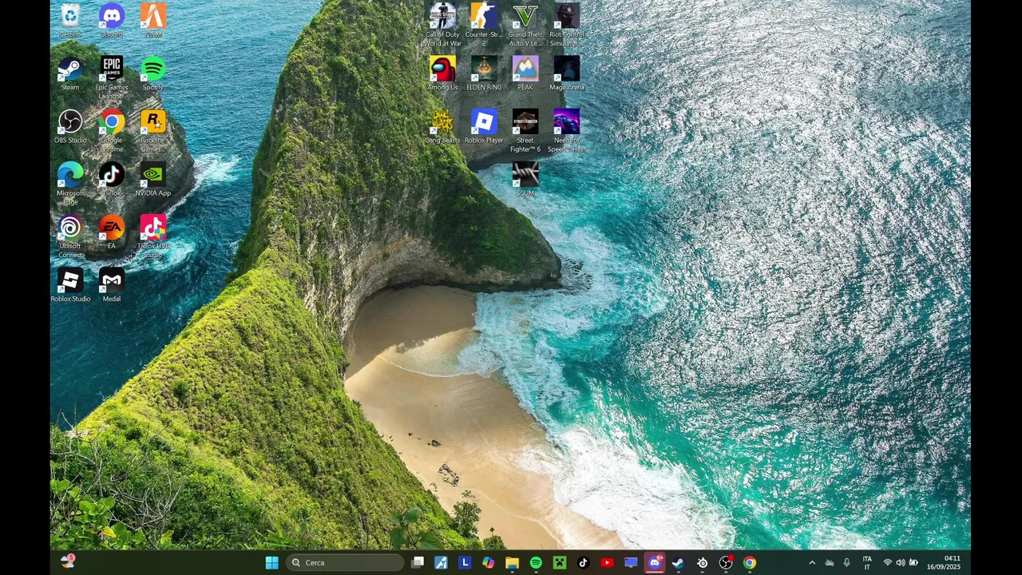This screenshot has width=1022, height=575.
Task: Launch Discord from the desktop shortcut
Action: point(112,21)
